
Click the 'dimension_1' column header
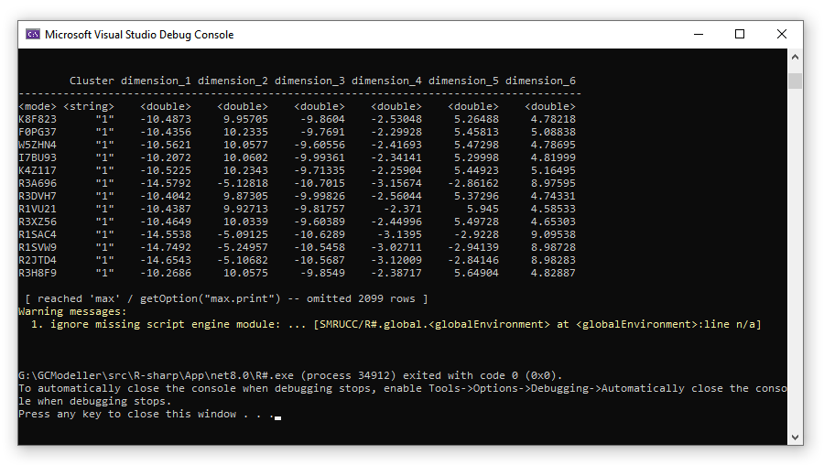pyautogui.click(x=156, y=81)
